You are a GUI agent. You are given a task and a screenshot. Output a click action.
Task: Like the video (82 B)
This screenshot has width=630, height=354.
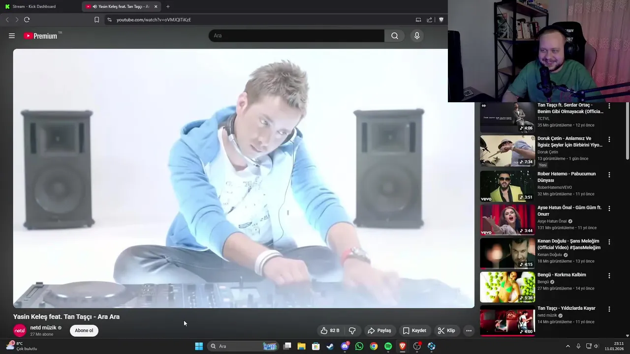pyautogui.click(x=330, y=330)
